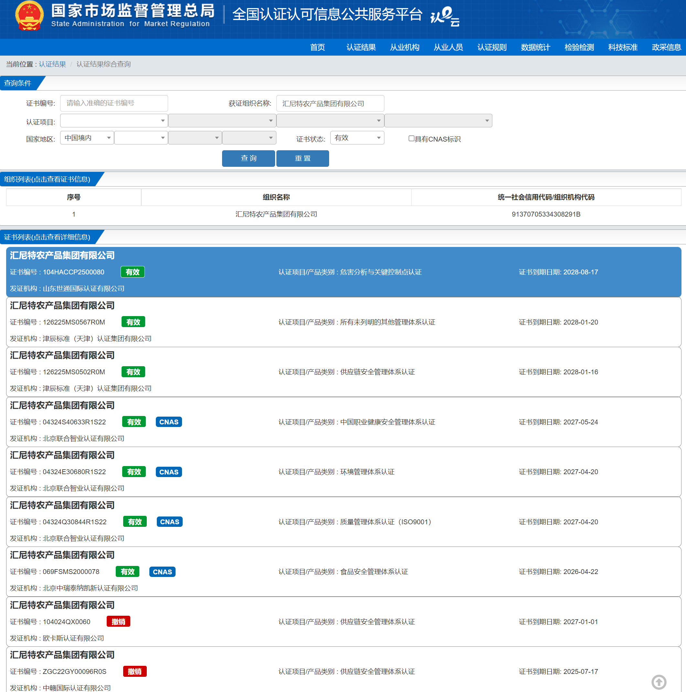Expand the first 认证项目 dropdown
The width and height of the screenshot is (686, 692).
[114, 121]
